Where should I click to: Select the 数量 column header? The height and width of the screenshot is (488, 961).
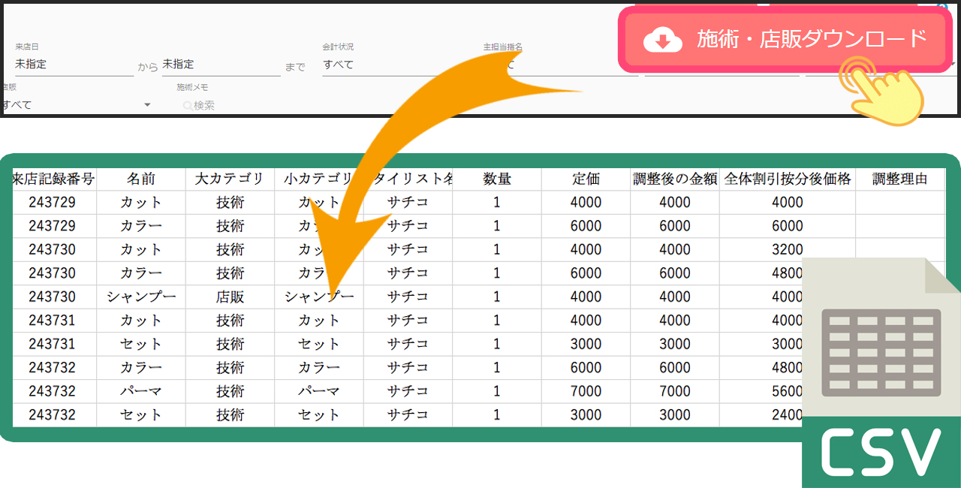tap(496, 179)
